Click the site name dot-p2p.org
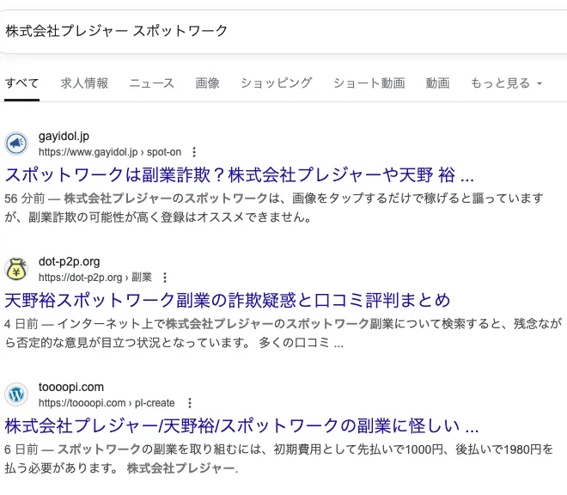567x495 pixels. pos(69,261)
